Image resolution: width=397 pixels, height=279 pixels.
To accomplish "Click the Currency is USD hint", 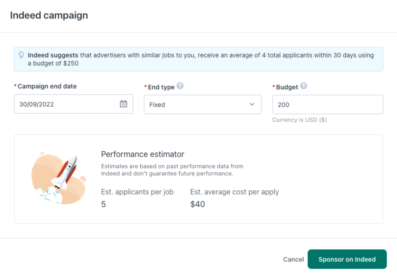I will click(299, 120).
